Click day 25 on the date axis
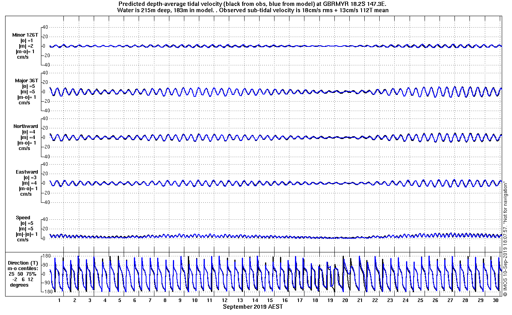 420,300
